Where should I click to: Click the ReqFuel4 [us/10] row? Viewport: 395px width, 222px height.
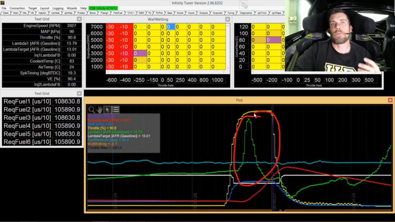[x=42, y=126]
